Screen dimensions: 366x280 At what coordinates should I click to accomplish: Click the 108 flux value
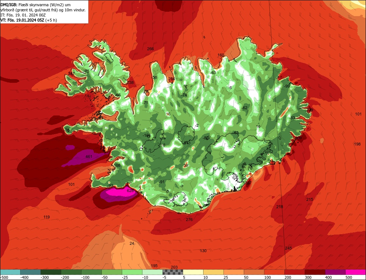click(117, 165)
